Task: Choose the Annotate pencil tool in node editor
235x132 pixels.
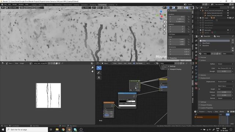Action: 99,73
